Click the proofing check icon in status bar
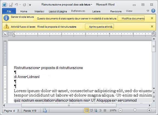 (44, 110)
